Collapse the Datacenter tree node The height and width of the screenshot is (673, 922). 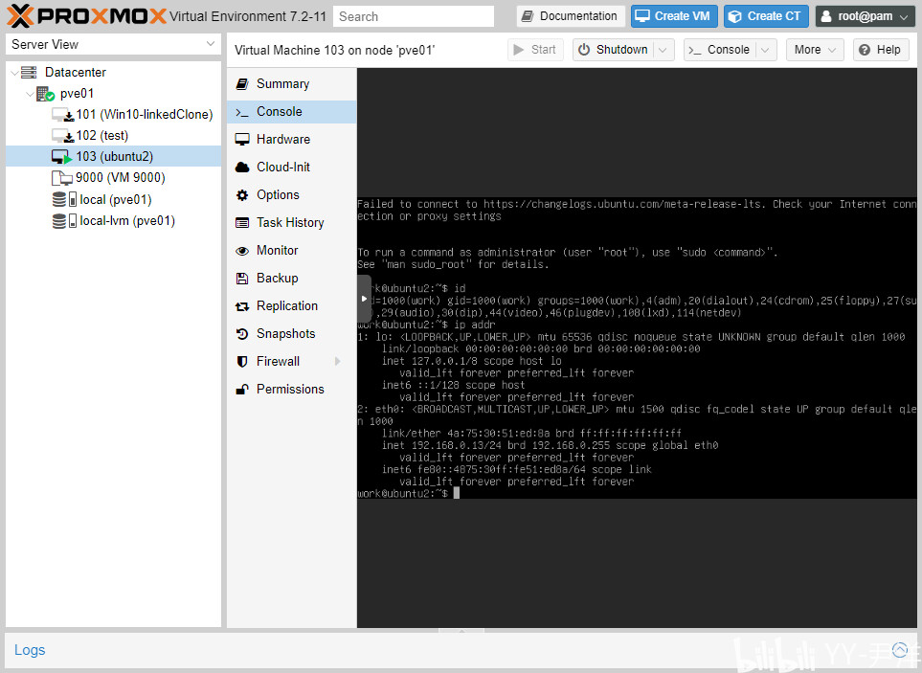tap(14, 73)
